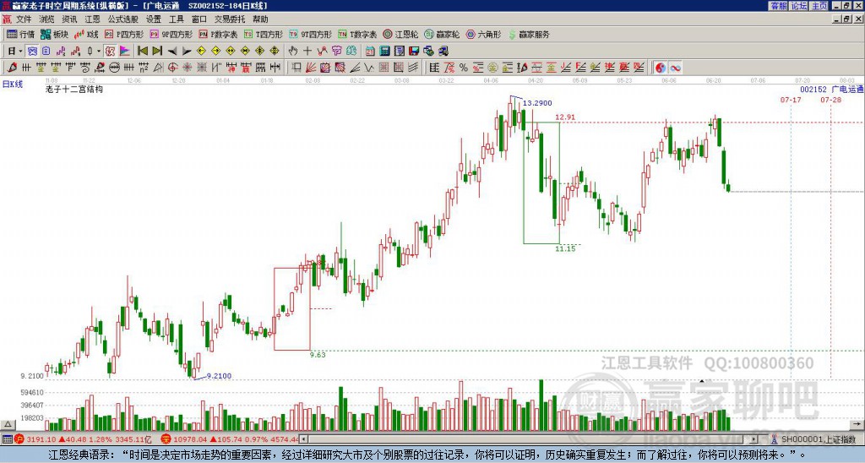865x463 pixels.
Task: Click Shenzhen index 10978.04 status text
Action: click(x=190, y=439)
